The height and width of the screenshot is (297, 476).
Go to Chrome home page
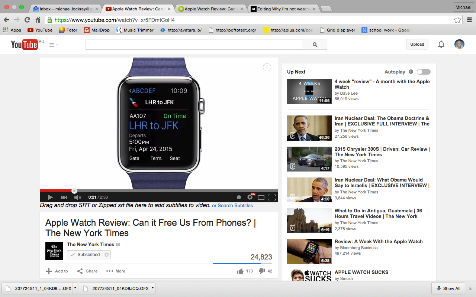click(38, 20)
